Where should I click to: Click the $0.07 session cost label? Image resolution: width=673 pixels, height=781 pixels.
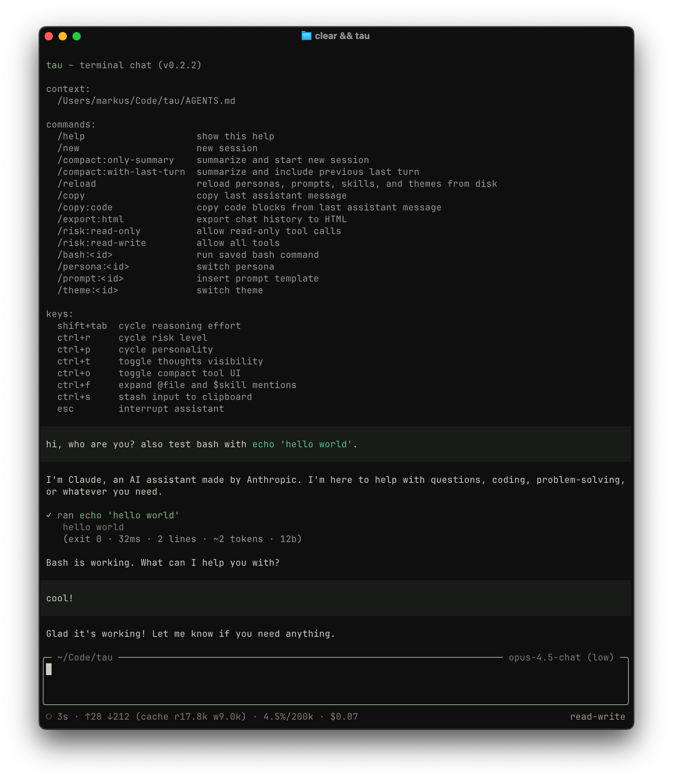344,717
